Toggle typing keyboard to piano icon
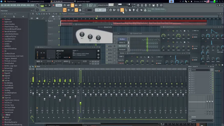224x126 pixels. [65, 10]
